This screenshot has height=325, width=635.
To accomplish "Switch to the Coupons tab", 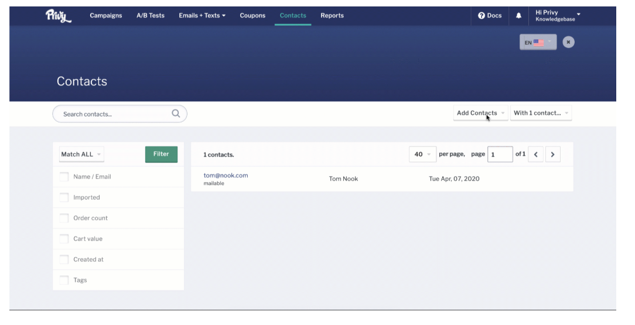I will [x=252, y=16].
